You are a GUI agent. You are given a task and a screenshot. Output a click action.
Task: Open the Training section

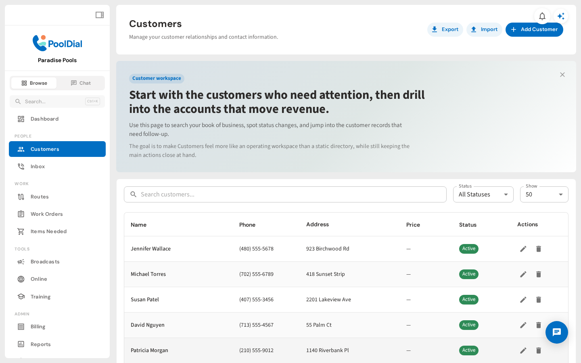(57, 297)
